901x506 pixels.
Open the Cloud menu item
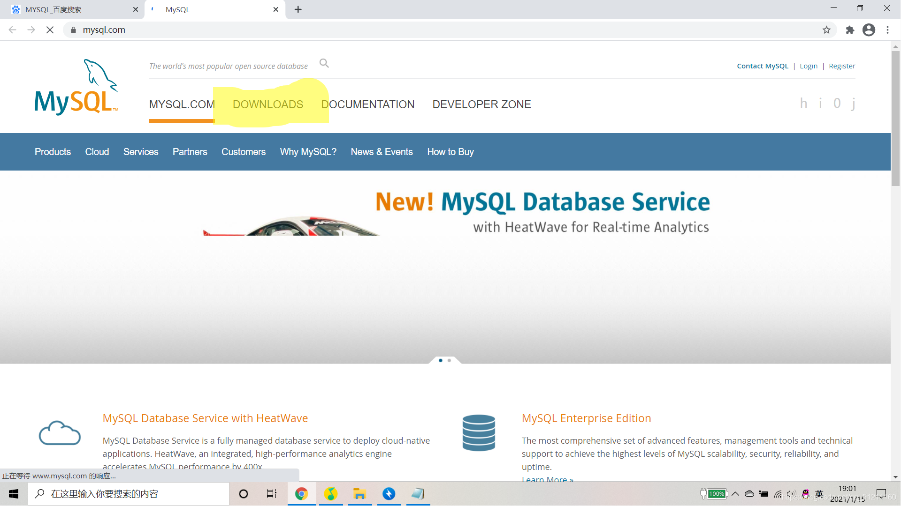97,152
